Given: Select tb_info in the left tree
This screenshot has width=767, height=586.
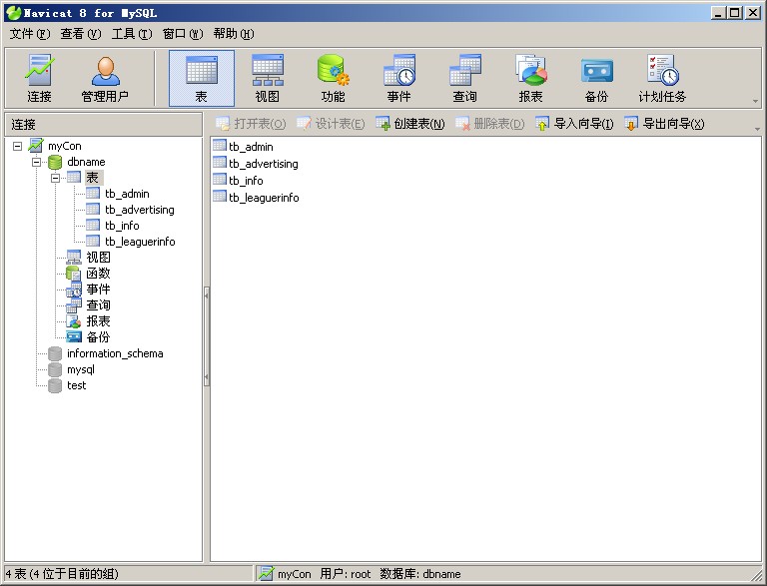Looking at the screenshot, I should pyautogui.click(x=122, y=226).
